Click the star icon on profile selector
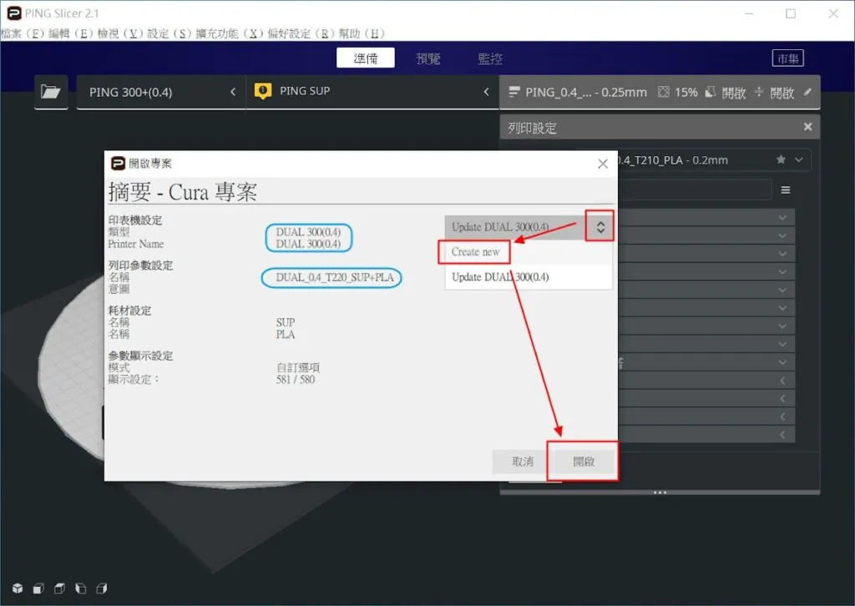The image size is (855, 606). [x=781, y=159]
